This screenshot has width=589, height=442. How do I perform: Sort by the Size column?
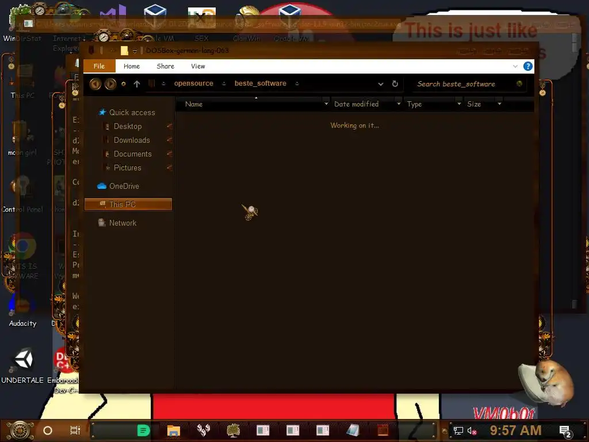(480, 104)
